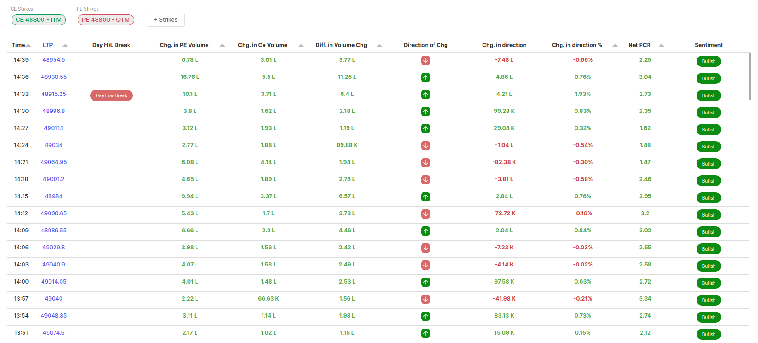The height and width of the screenshot is (343, 758).
Task: Sort table by Net PCR arrow
Action: coord(661,45)
